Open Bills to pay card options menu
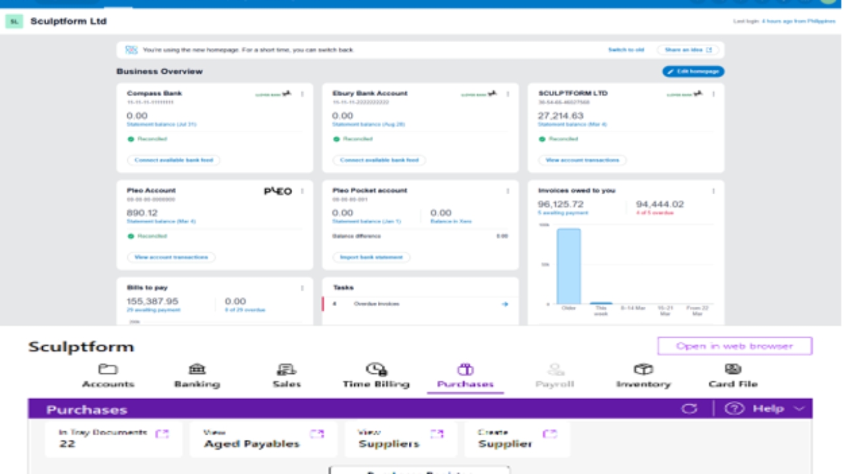This screenshot has height=474, width=844. tap(303, 288)
